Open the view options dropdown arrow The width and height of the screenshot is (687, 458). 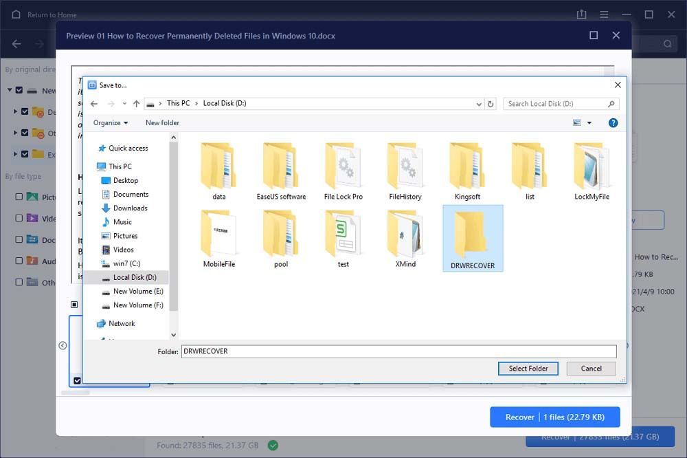pyautogui.click(x=589, y=123)
